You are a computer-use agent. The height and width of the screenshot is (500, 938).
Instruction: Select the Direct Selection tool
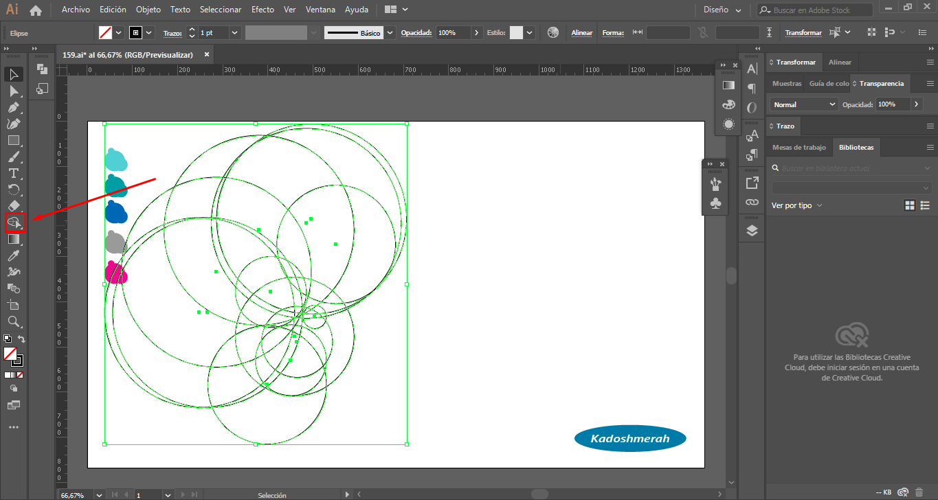pyautogui.click(x=14, y=91)
